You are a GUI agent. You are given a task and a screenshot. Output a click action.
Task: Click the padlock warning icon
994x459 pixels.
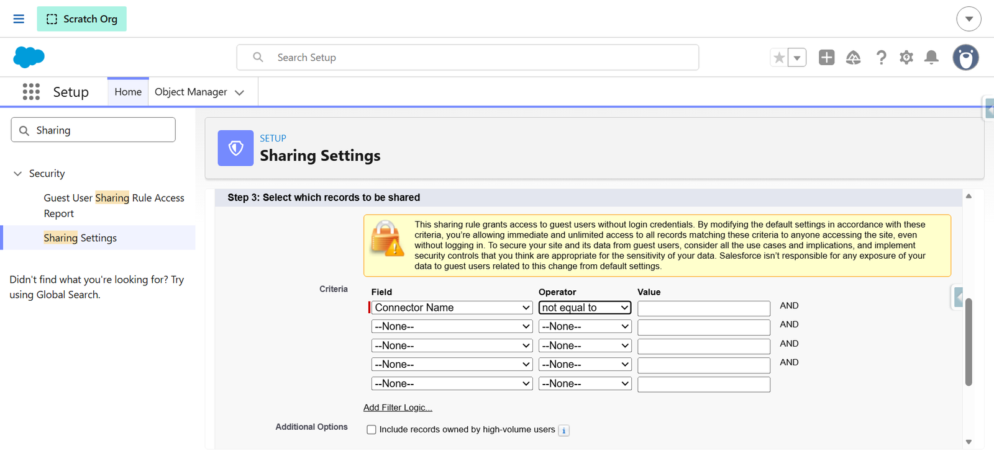[x=387, y=238]
